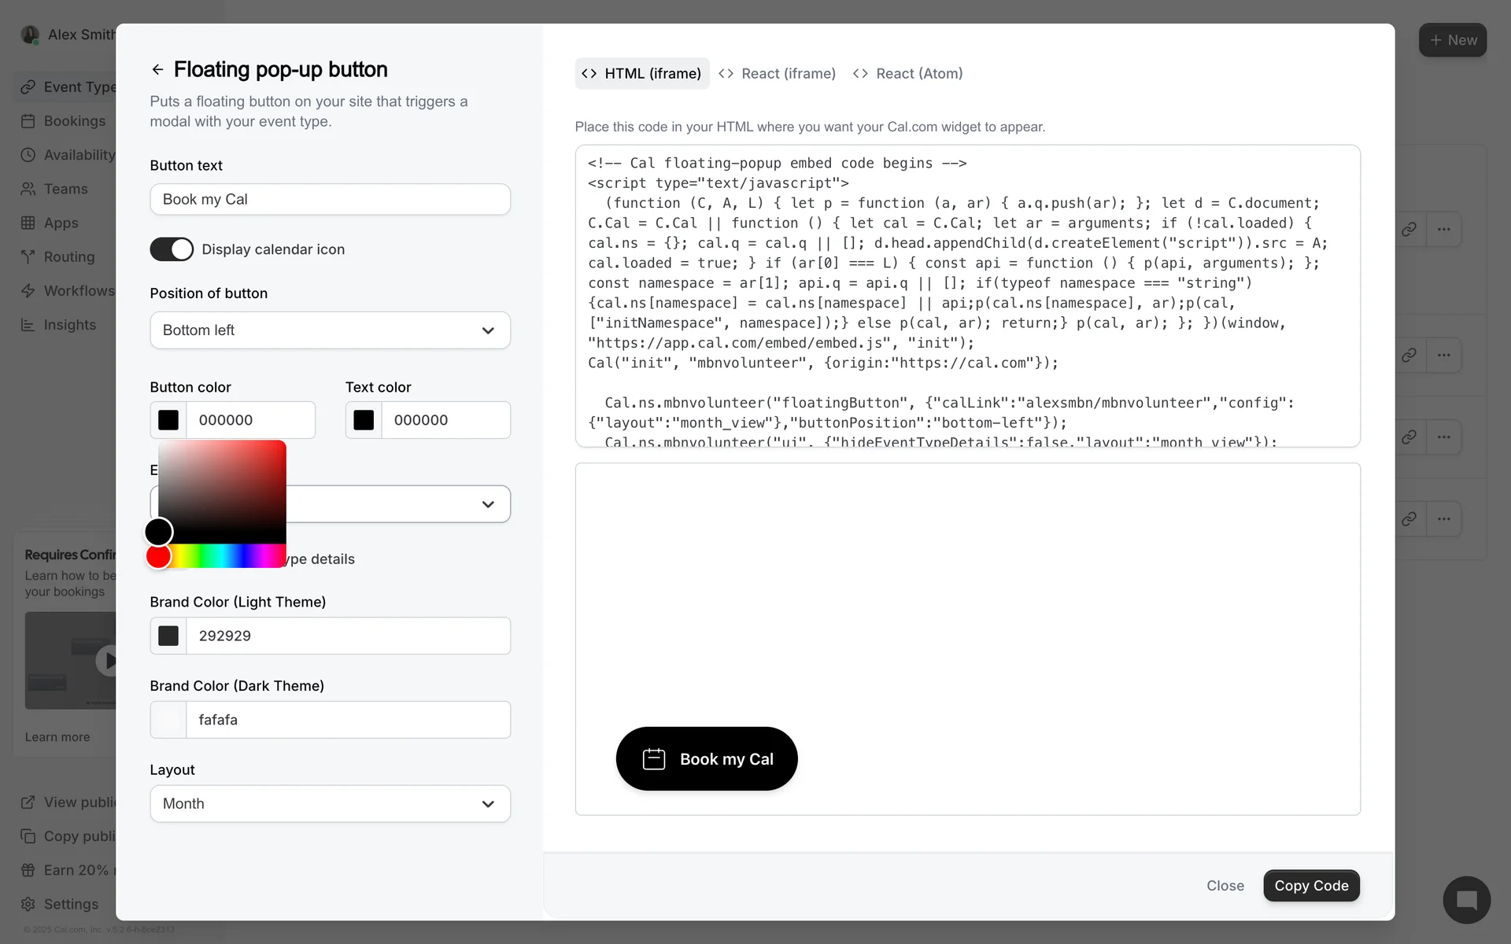Click the Teams people icon in sidebar
This screenshot has height=944, width=1511.
(28, 189)
